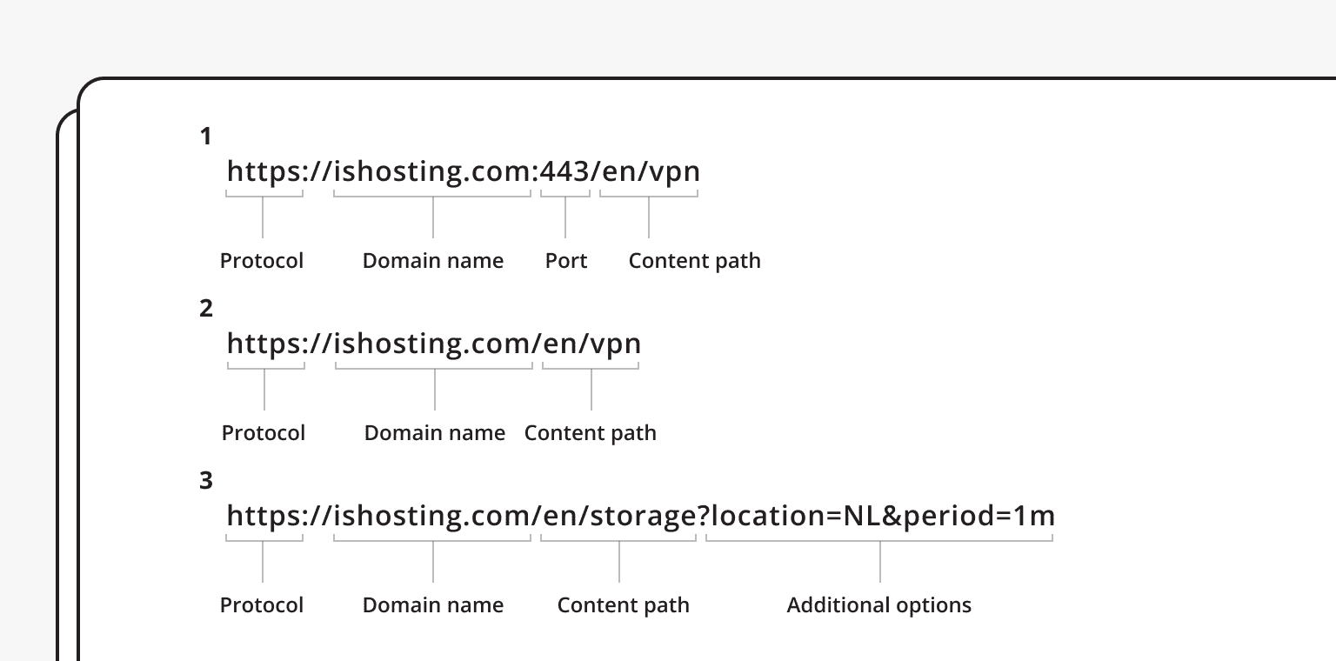
Task: Click the Port label
Action: point(566,261)
